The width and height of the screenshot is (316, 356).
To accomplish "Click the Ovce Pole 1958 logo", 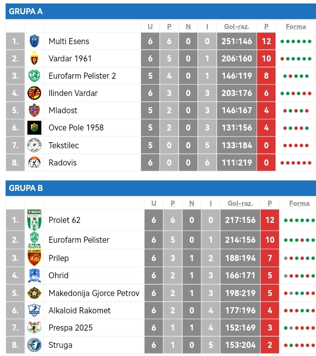I will click(34, 127).
